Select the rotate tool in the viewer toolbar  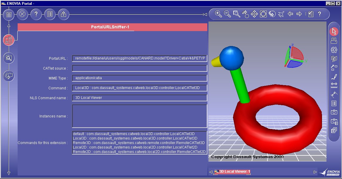(x=246, y=14)
